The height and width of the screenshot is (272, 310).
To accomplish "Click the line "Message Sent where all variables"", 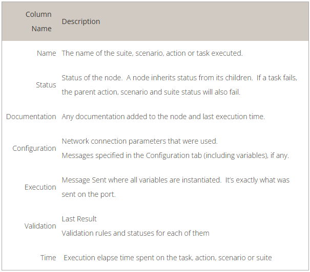I will point(175,180).
